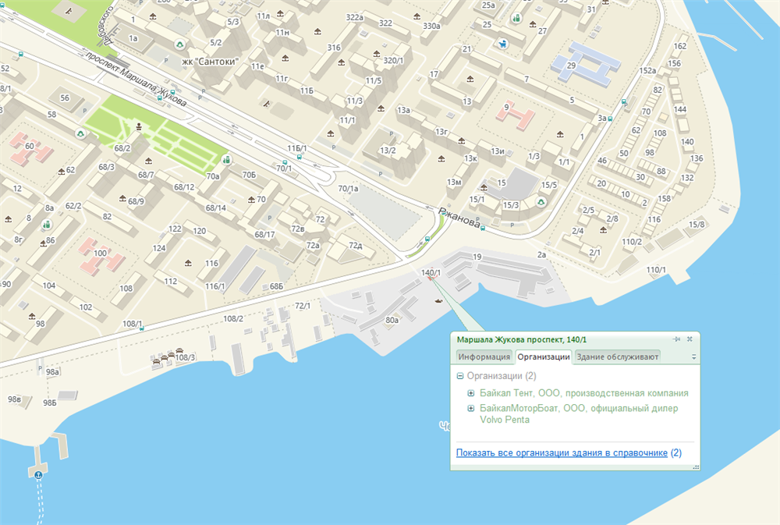Open the Здание обслуживают tab

(x=617, y=357)
